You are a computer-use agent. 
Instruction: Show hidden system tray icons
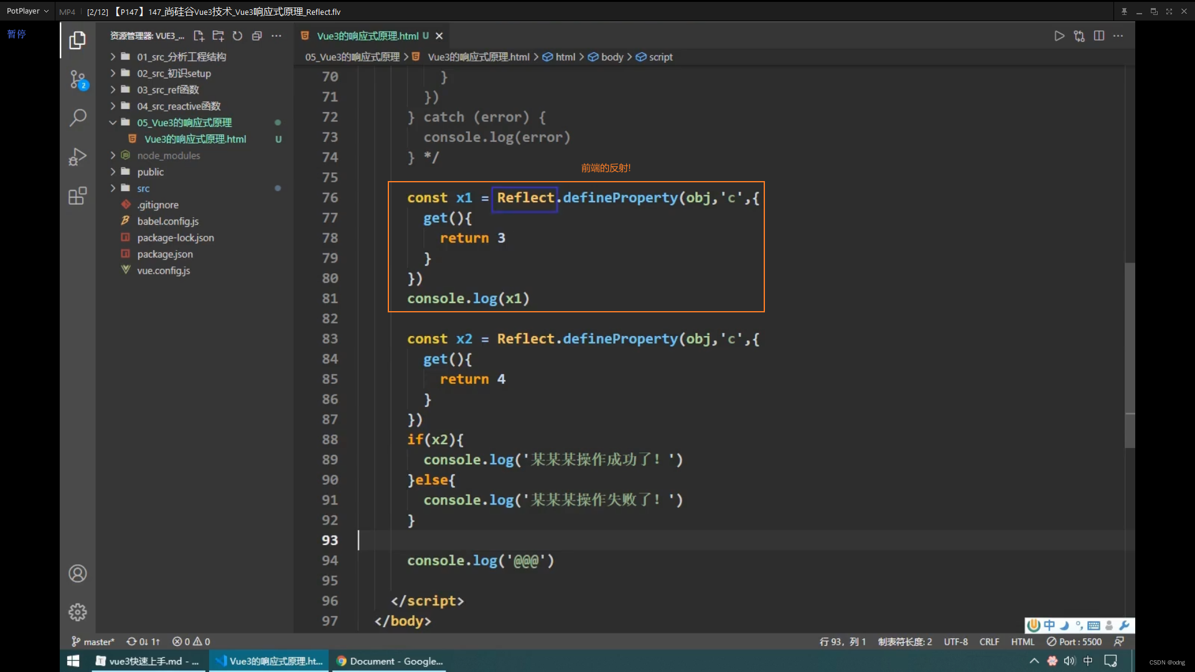pyautogui.click(x=1034, y=661)
